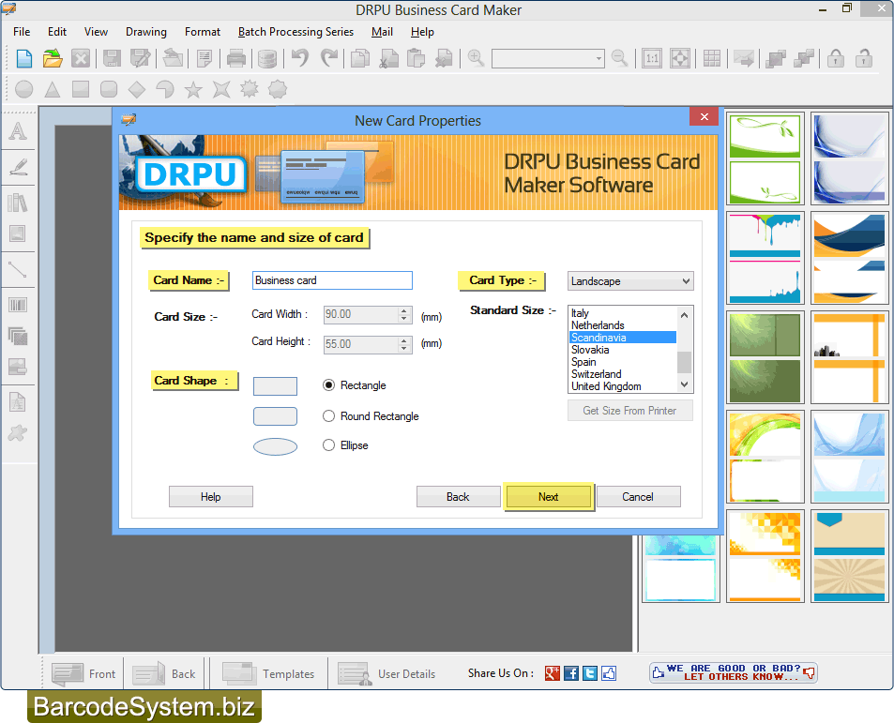894x723 pixels.
Task: Select the line tool in left sidebar
Action: pyautogui.click(x=18, y=269)
